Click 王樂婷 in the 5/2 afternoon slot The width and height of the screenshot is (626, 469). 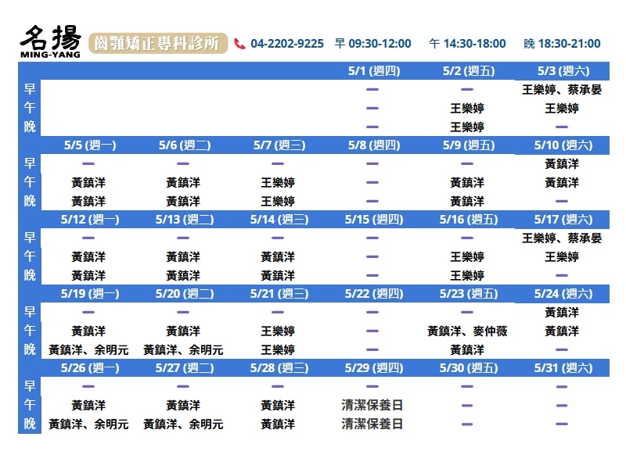pyautogui.click(x=467, y=108)
